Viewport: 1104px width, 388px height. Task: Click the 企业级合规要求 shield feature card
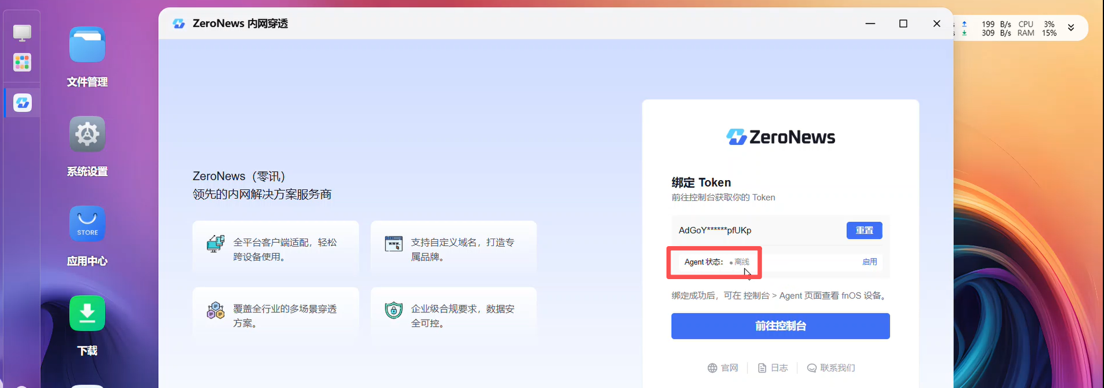pyautogui.click(x=453, y=316)
